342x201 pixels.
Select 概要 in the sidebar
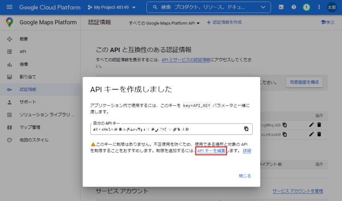(24, 39)
